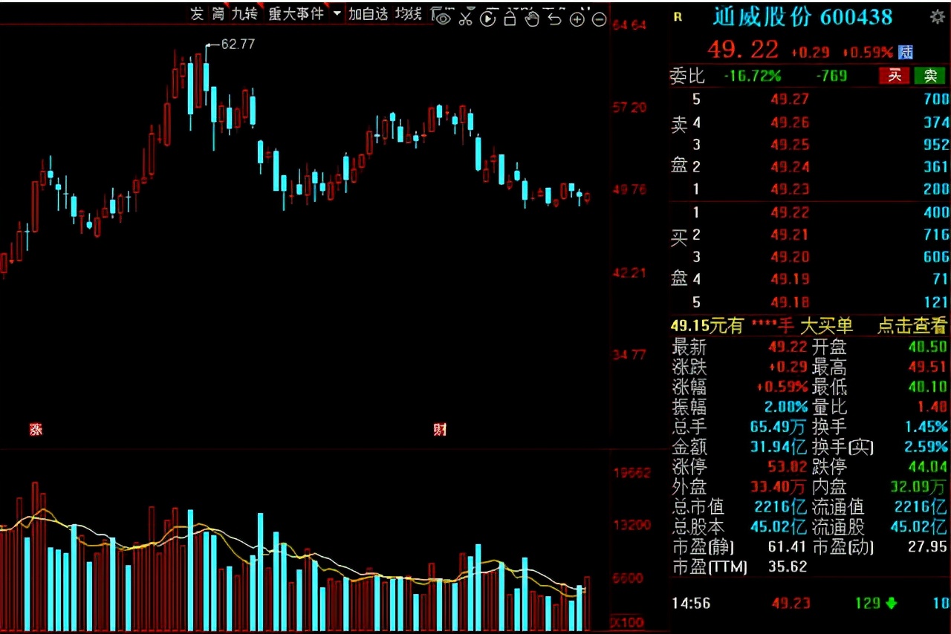Select buy level 2 price 49.21

[x=789, y=235]
